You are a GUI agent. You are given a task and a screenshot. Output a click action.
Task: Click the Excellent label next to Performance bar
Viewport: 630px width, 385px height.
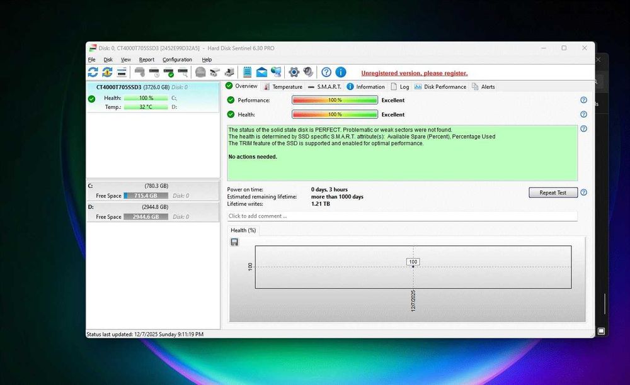coord(393,100)
